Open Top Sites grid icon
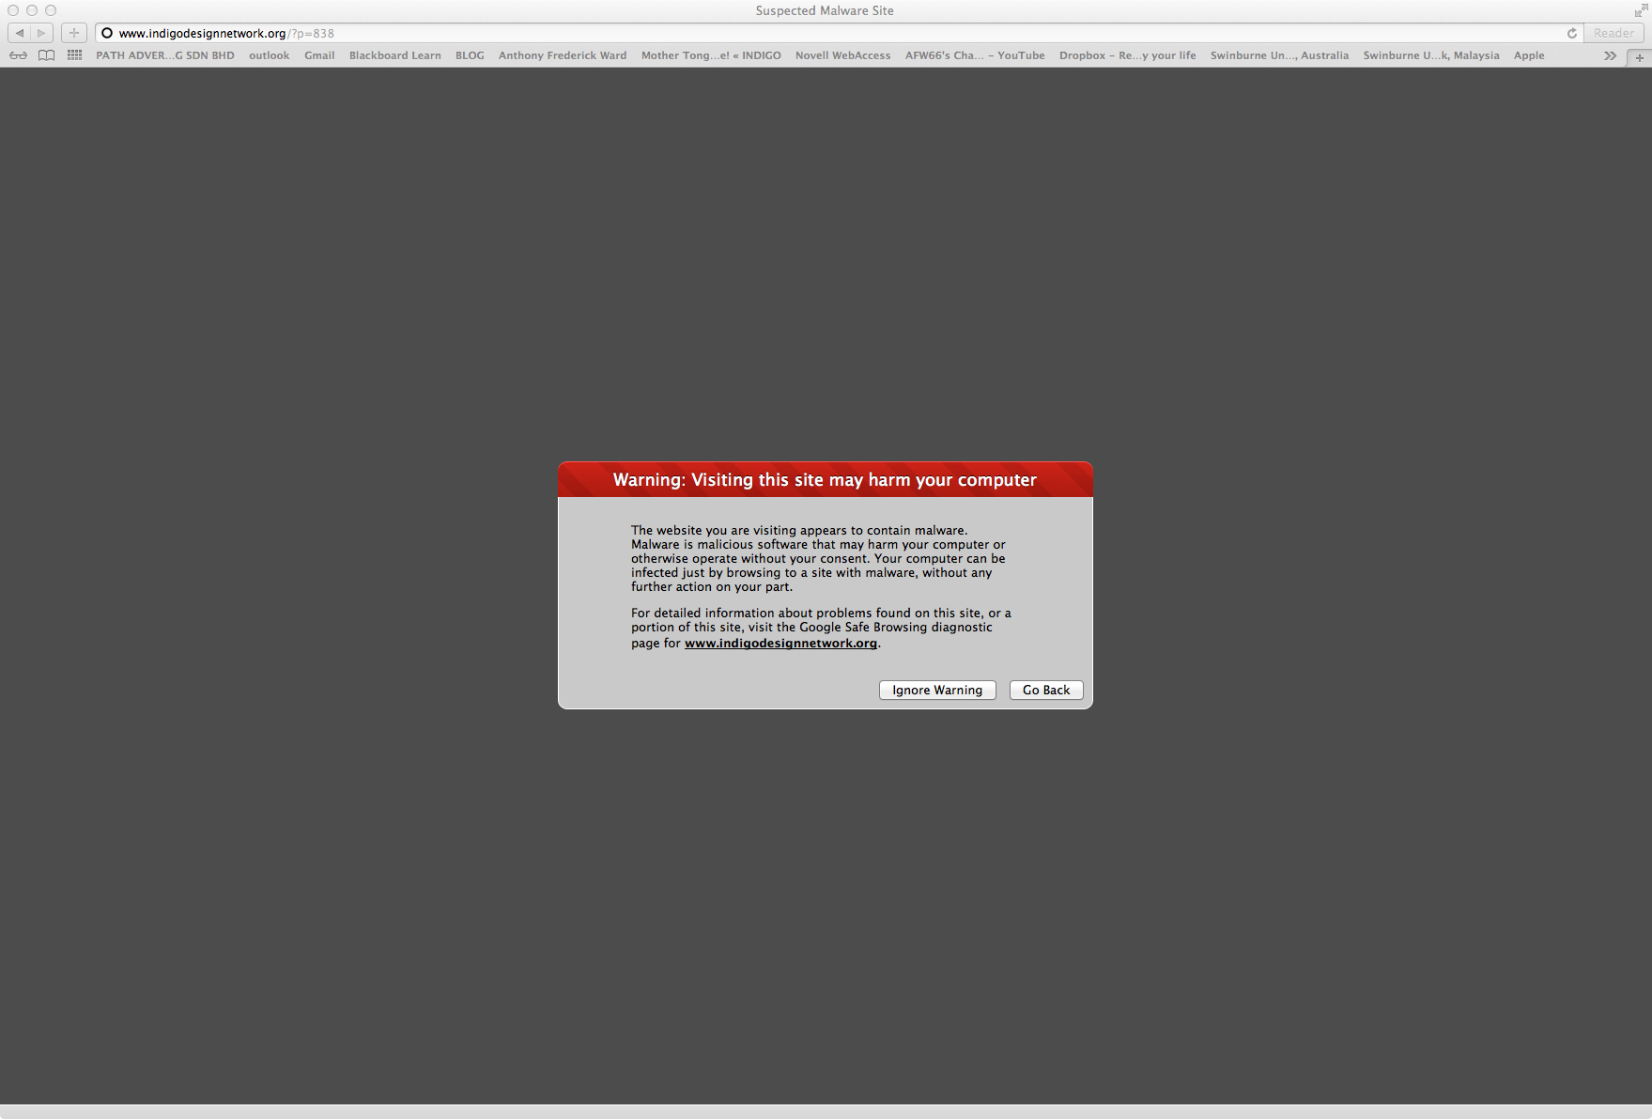The height and width of the screenshot is (1119, 1652). click(x=75, y=55)
